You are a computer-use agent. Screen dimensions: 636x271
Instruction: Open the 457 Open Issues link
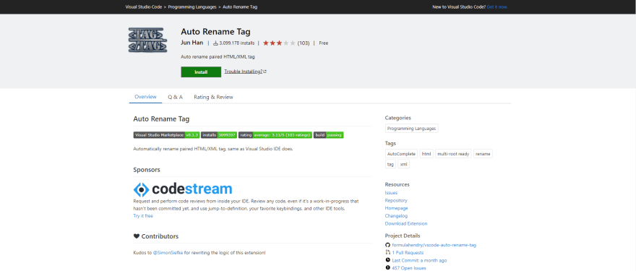point(409,268)
